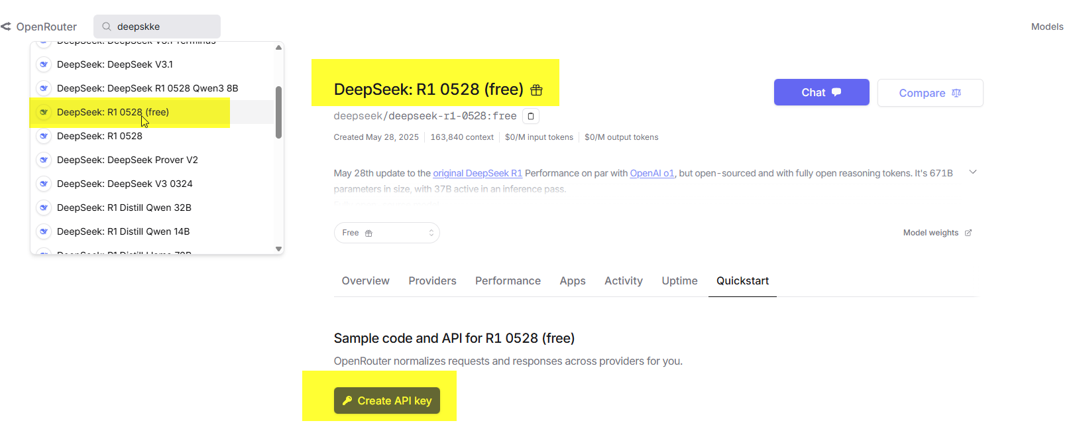Click the DeepSeek V3.1 row icon
The height and width of the screenshot is (431, 1073).
[x=44, y=64]
